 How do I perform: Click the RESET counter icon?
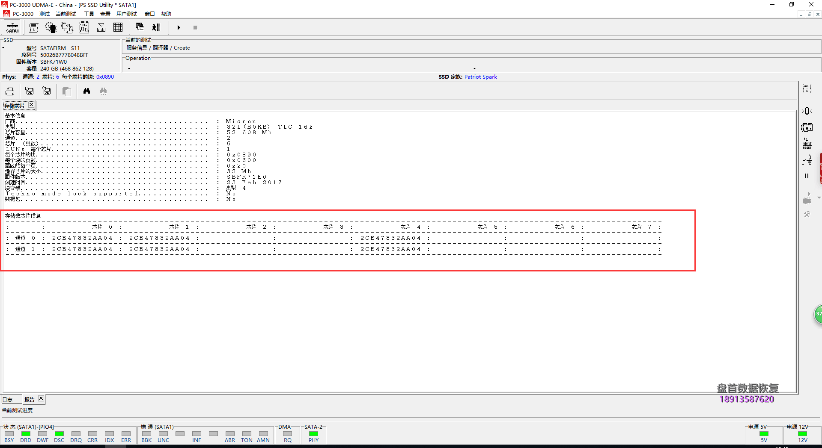(x=807, y=144)
